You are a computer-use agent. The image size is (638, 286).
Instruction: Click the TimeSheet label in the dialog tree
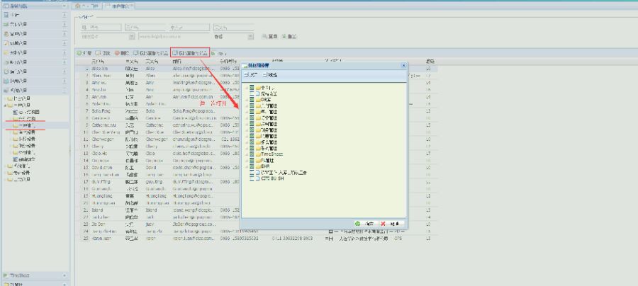(x=272, y=154)
